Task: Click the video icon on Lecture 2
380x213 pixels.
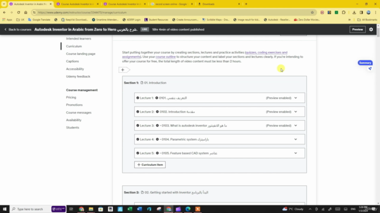Action: (157, 112)
